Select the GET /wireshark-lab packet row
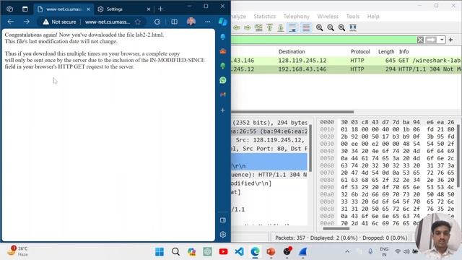This screenshot has height=260, width=462. pyautogui.click(x=346, y=61)
